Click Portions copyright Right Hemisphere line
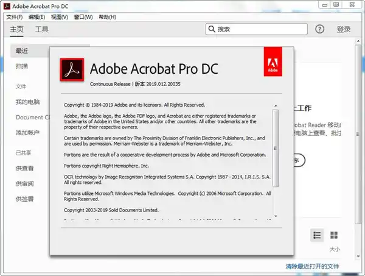The image size is (365, 276). pyautogui.click(x=106, y=166)
